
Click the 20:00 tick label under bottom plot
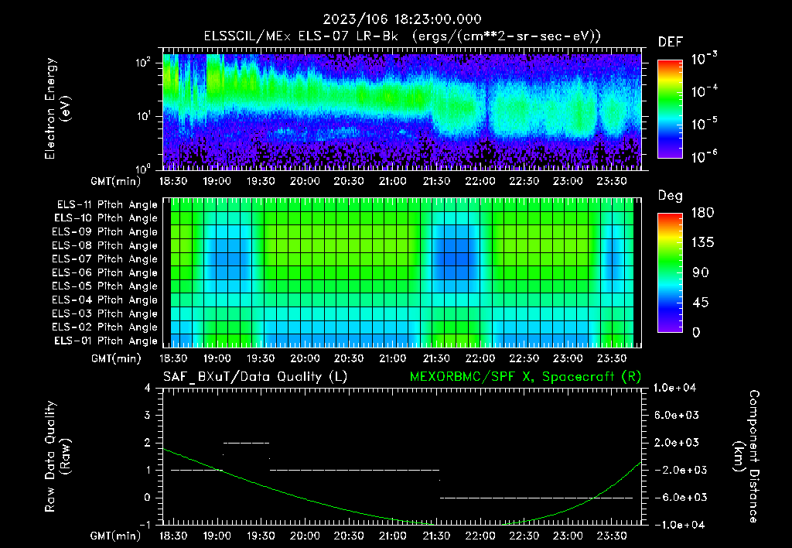point(305,536)
